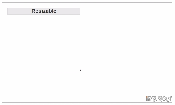Click the empty body of the Resizable box
The image size is (175, 105).
44,43
